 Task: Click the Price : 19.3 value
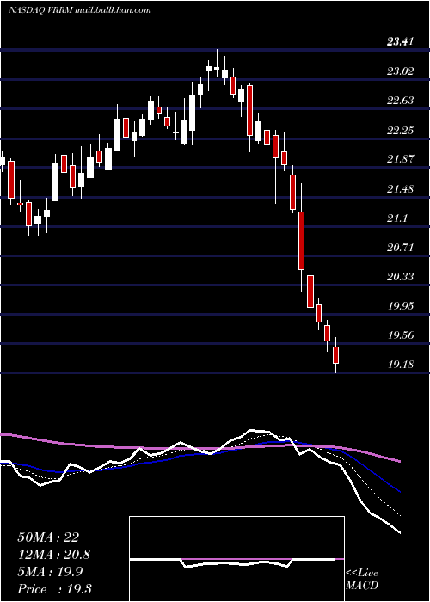(54, 589)
